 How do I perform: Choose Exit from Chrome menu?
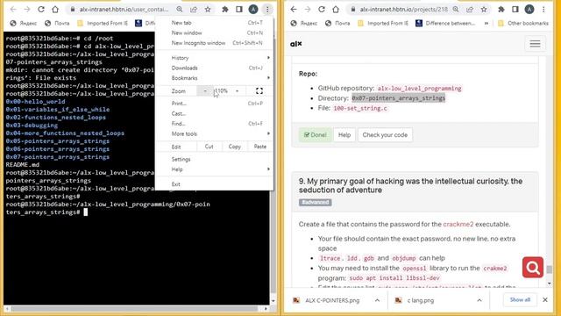pyautogui.click(x=215, y=184)
